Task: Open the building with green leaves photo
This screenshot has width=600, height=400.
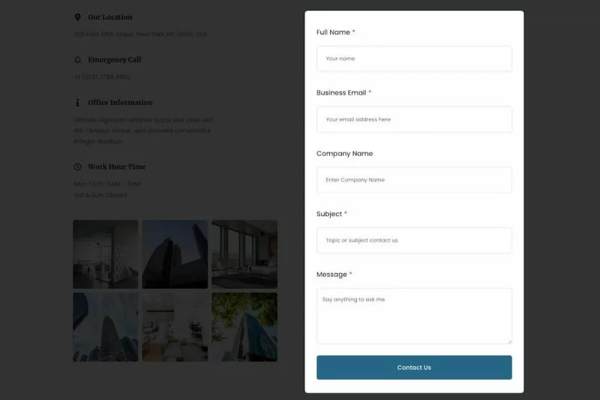Action: point(244,327)
